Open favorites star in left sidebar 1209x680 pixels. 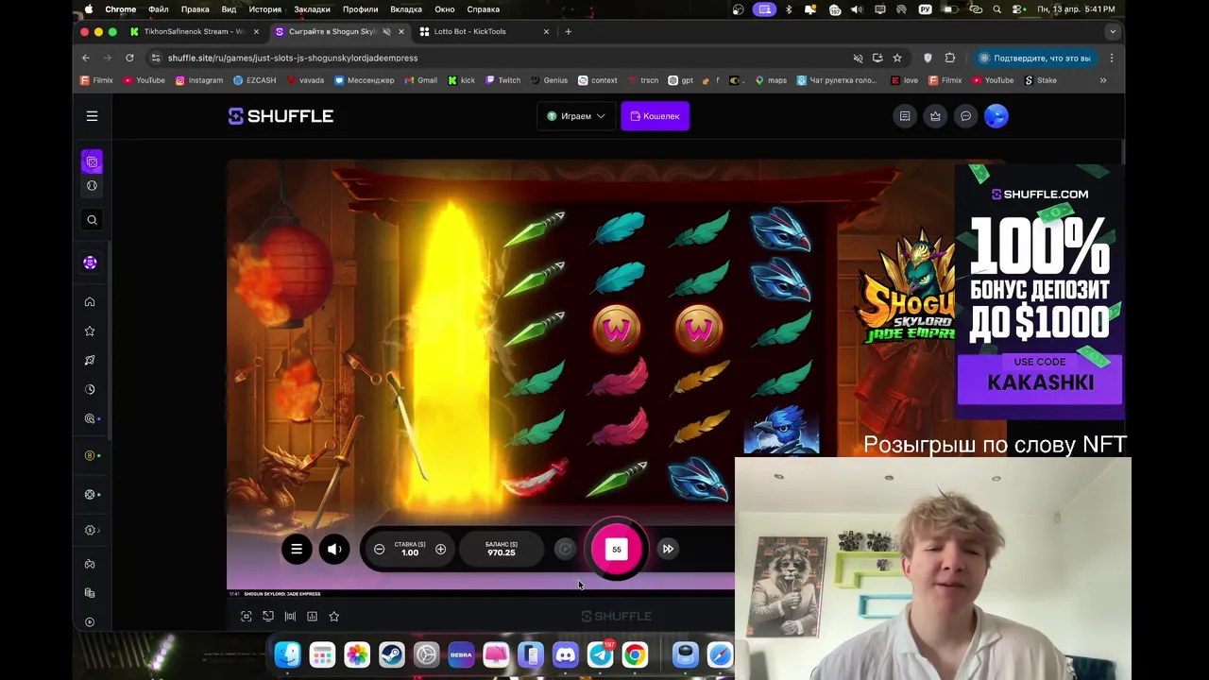(90, 331)
